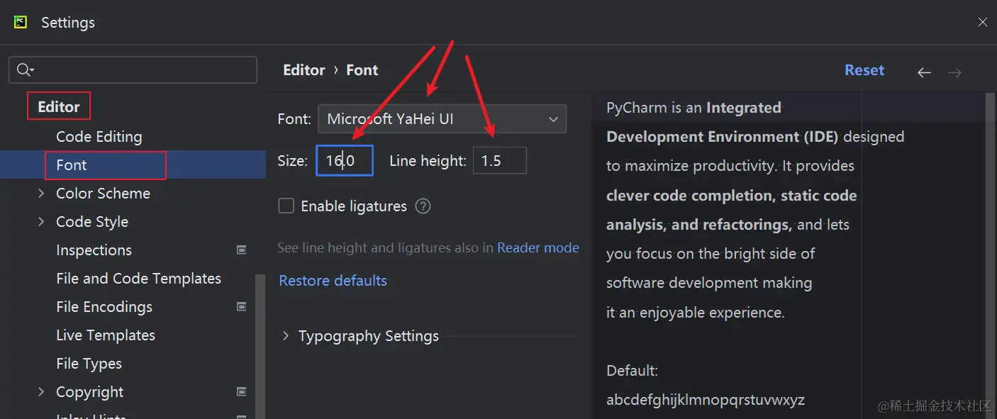
Task: Click the Code Style label in tree
Action: [x=92, y=222]
